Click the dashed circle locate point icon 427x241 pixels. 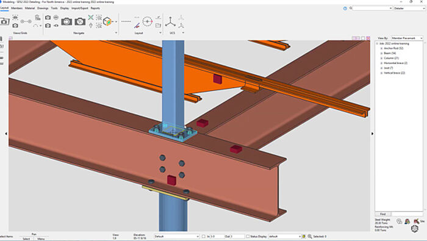[x=148, y=21]
